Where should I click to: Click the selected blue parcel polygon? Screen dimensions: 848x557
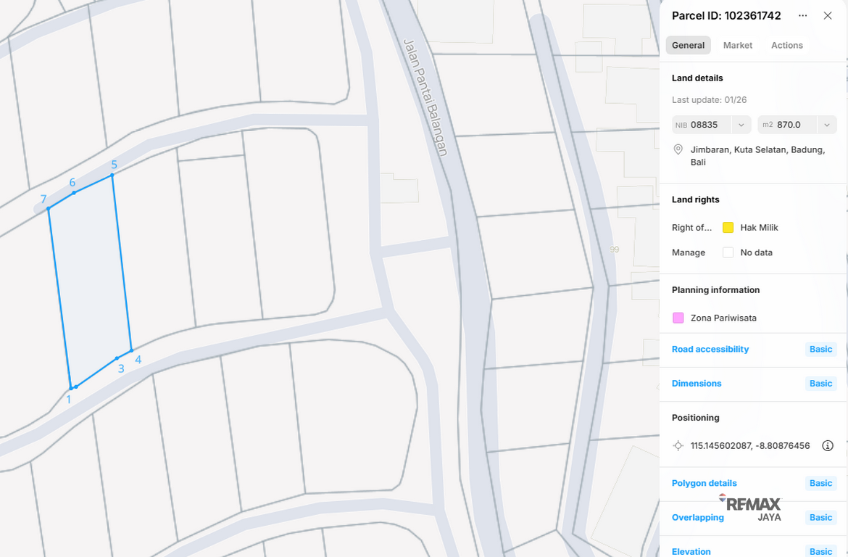coord(91,281)
